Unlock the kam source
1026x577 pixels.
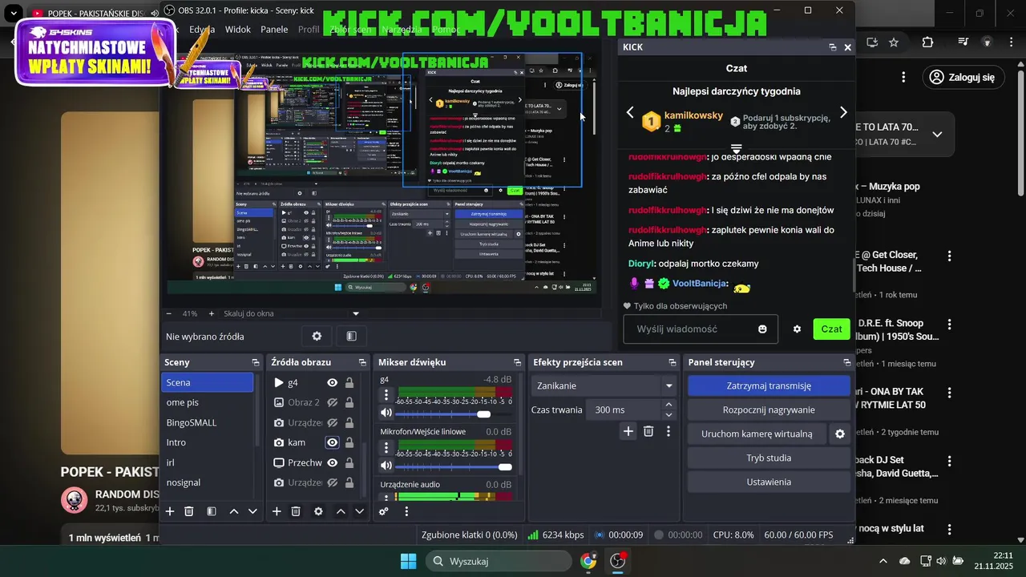[349, 442]
